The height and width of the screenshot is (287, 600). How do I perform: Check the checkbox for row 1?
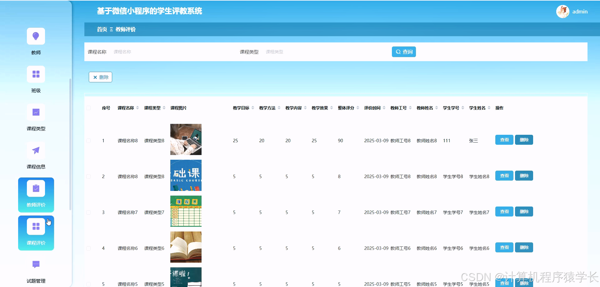[x=88, y=141]
